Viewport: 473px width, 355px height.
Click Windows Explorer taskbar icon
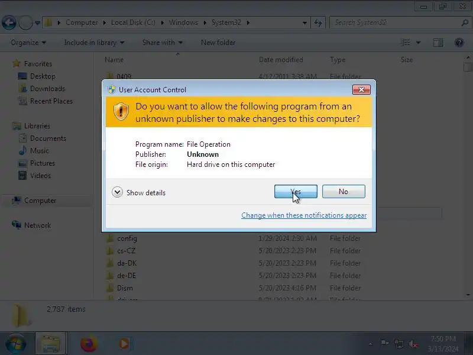pyautogui.click(x=50, y=344)
